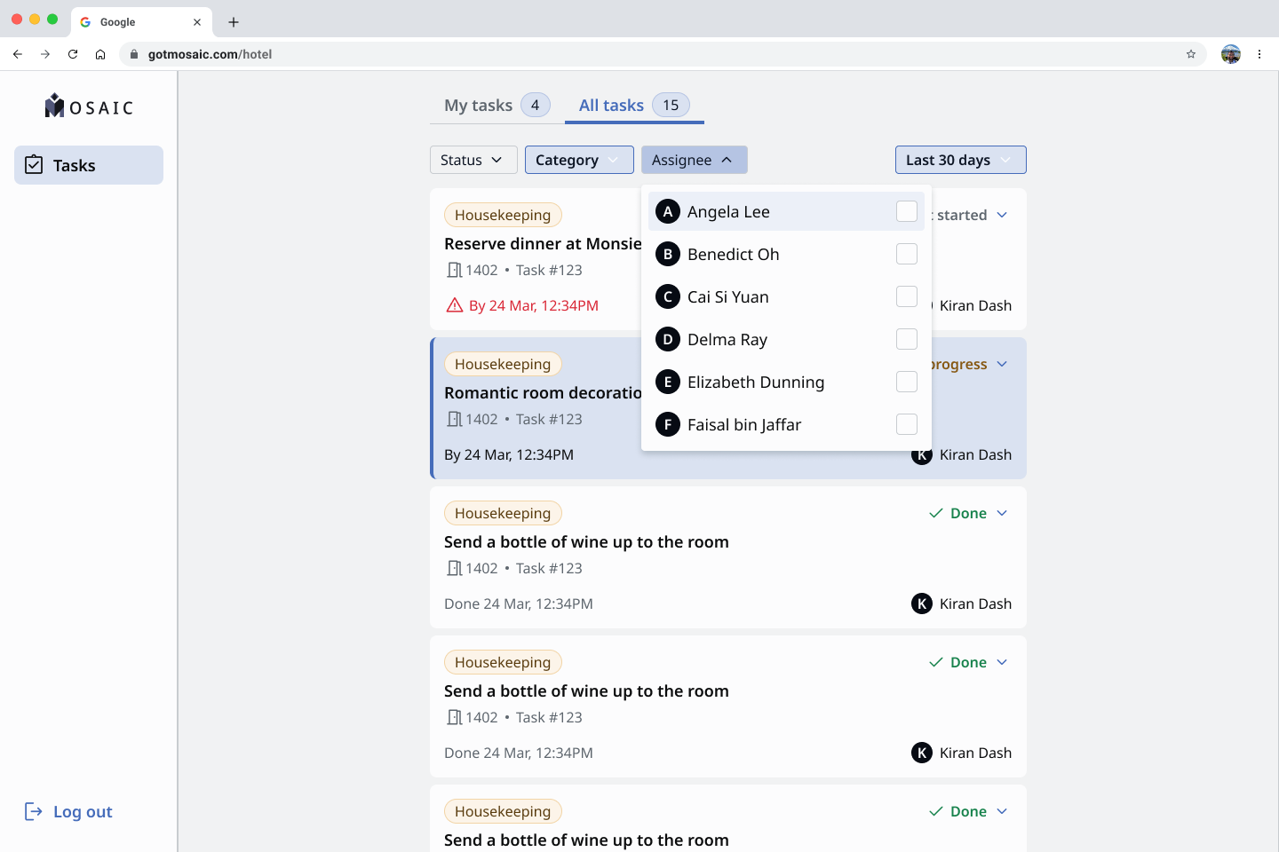Check the Faisal bin Jaffar checkbox

tap(907, 424)
